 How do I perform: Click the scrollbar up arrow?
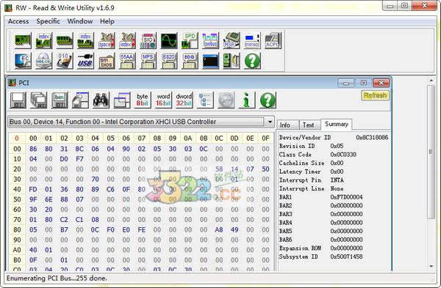click(x=431, y=81)
